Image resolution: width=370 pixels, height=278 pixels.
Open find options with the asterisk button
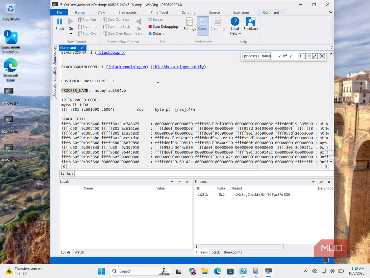pyautogui.click(x=315, y=56)
